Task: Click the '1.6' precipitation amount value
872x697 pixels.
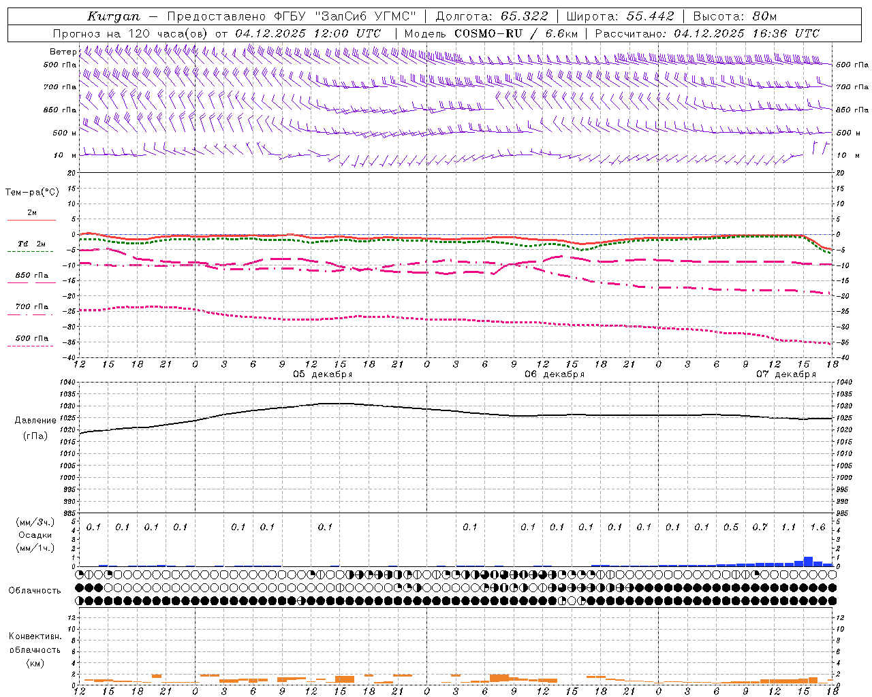Action: pos(817,528)
